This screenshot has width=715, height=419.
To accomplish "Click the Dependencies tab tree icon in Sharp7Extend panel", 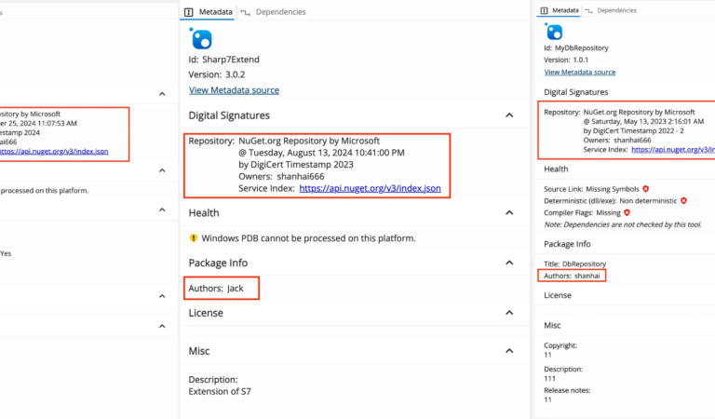I will coord(246,12).
